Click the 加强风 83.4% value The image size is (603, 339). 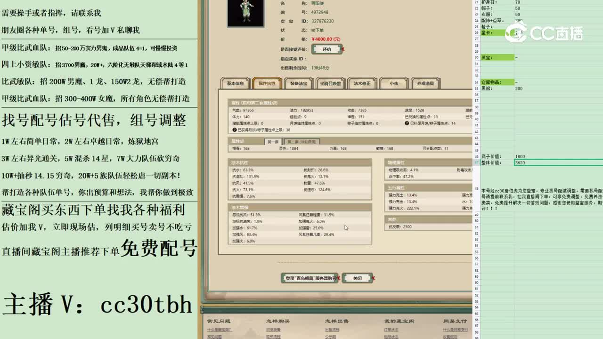[244, 234]
